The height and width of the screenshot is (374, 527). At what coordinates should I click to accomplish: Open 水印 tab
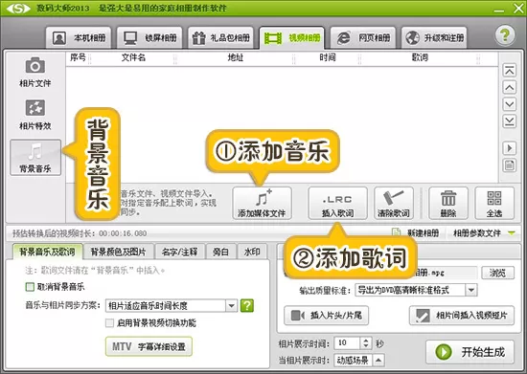click(252, 252)
